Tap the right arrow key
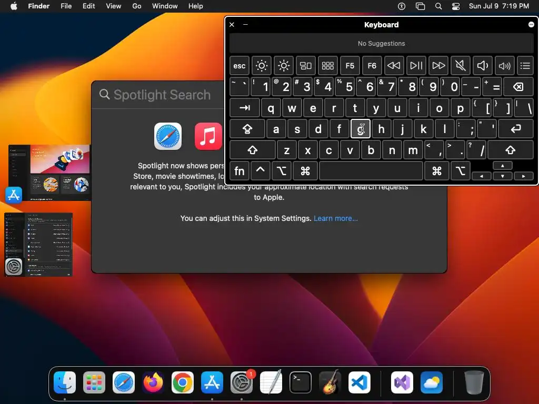539x404 pixels. 524,176
